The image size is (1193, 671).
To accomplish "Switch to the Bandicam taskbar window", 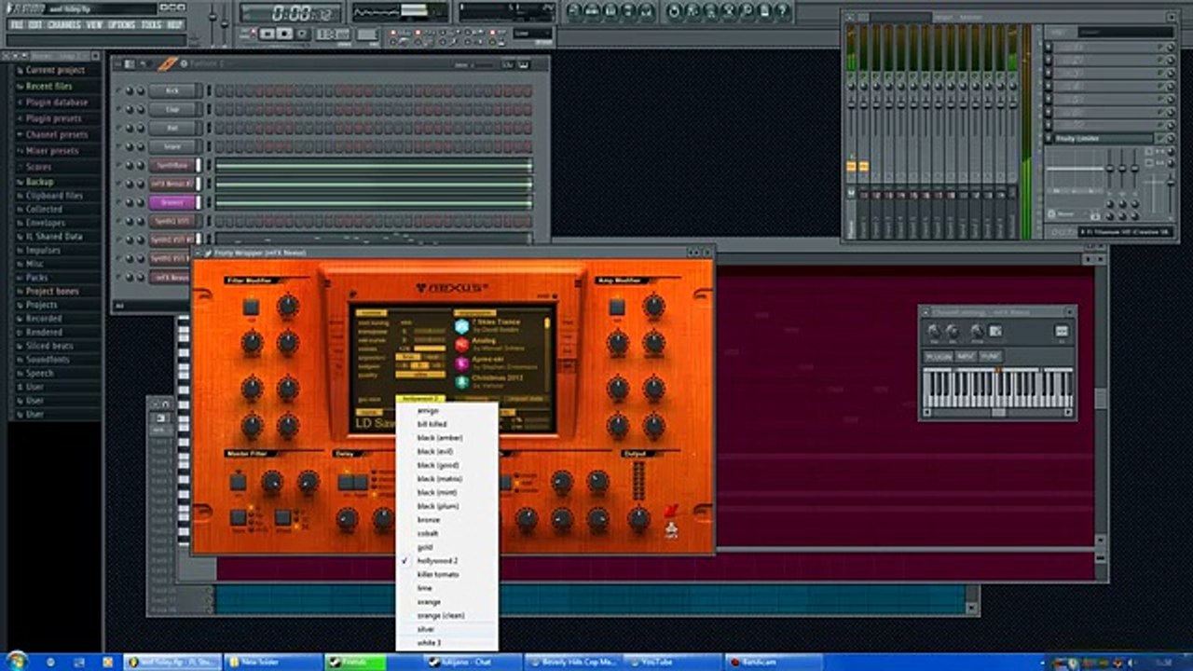I will (773, 662).
